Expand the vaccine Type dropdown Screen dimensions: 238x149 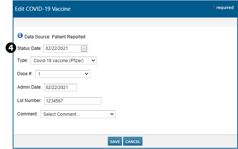point(63,60)
